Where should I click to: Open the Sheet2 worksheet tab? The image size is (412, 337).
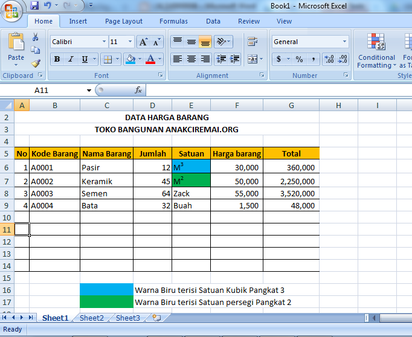click(92, 318)
